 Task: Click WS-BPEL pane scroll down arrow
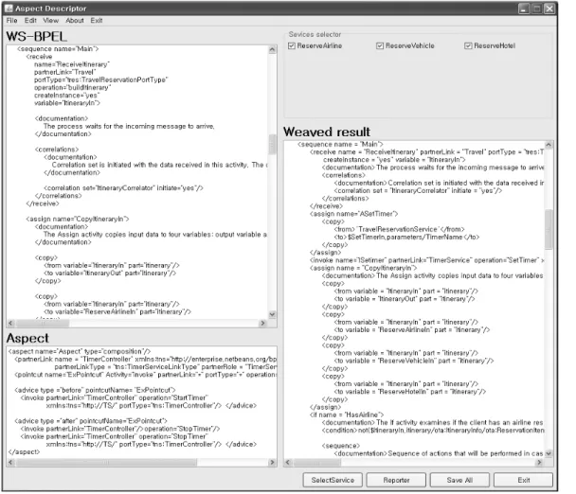272,314
